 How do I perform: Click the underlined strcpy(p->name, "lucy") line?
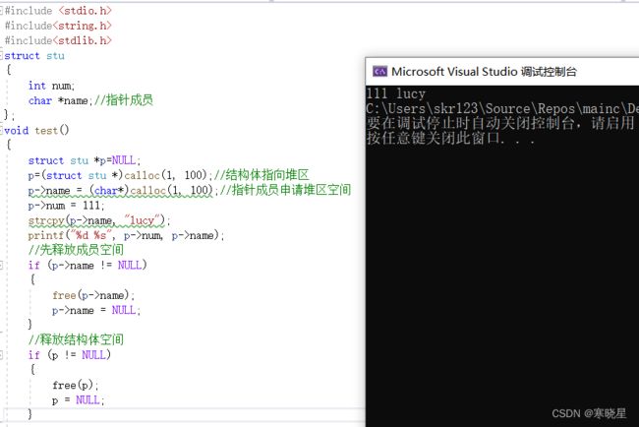(99, 220)
